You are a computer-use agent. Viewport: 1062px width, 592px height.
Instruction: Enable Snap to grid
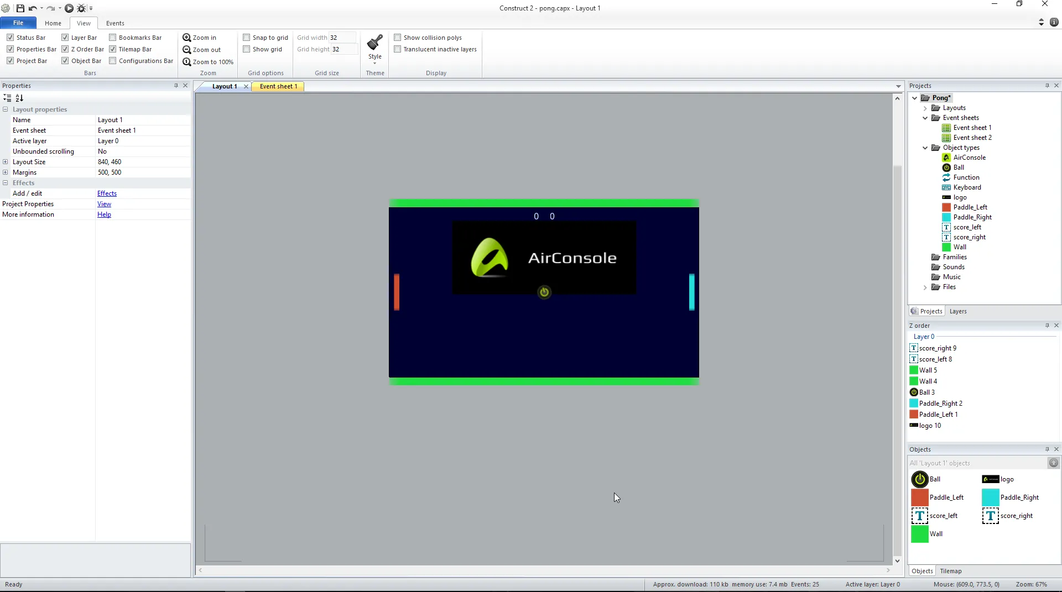(246, 38)
